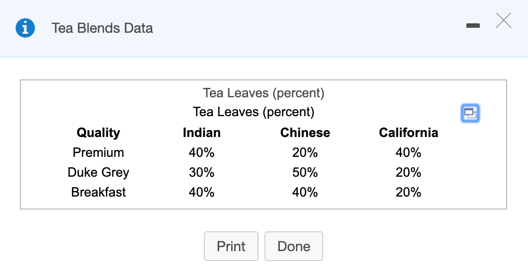This screenshot has width=528, height=274.
Task: Click the Breakfast row label
Action: click(98, 192)
